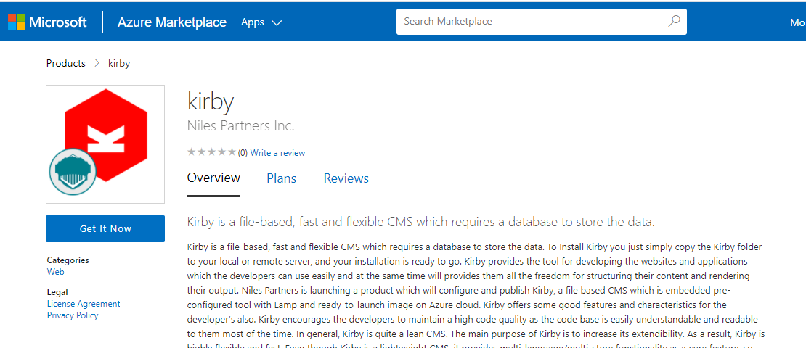Go to the Azure Marketplace home link

coord(172,22)
